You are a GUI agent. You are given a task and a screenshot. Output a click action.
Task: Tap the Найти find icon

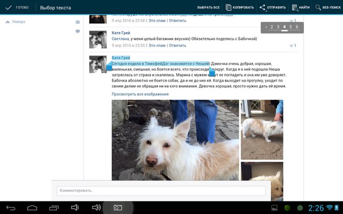tap(295, 7)
